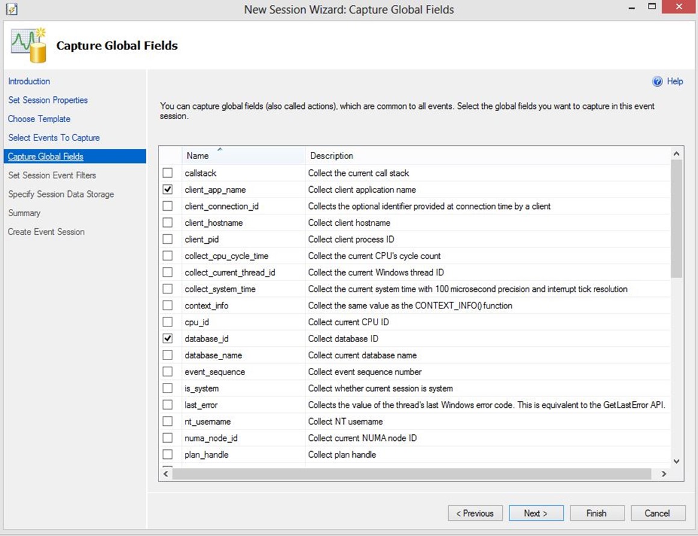Click 'Collect event sequence number' description
Screen dimensions: 698x536
click(x=364, y=372)
